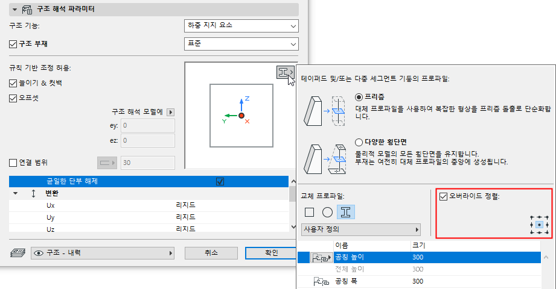Select the Ux row set to 리지드

point(149,205)
